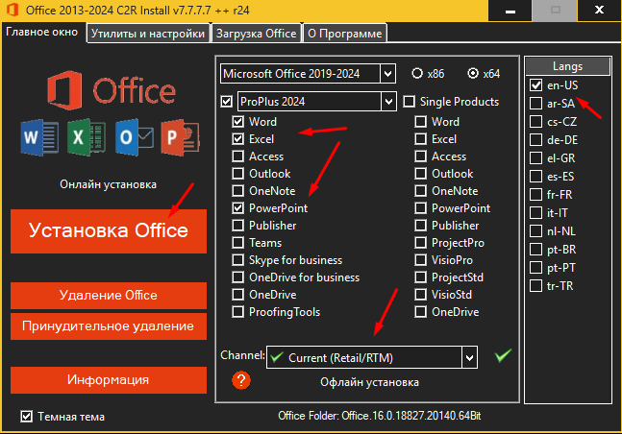Click the Office logo in title bar
622x434 pixels.
tap(12, 10)
